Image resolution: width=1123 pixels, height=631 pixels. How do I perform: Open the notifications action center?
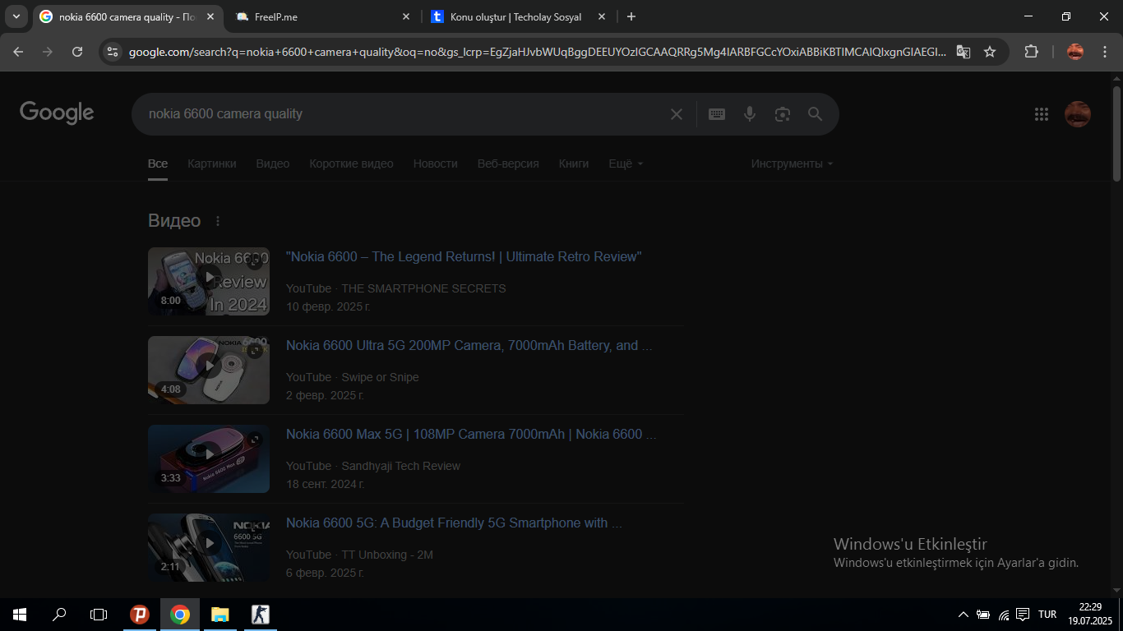coord(1023,615)
